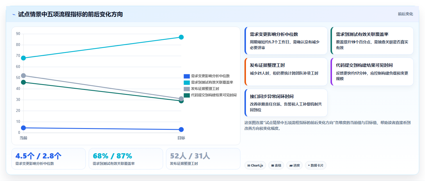Click the cyan data point at 当前
425x181 pixels.
(24, 58)
